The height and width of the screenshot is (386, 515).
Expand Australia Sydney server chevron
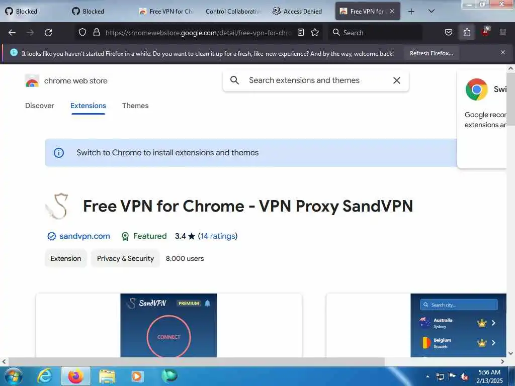[x=493, y=323]
